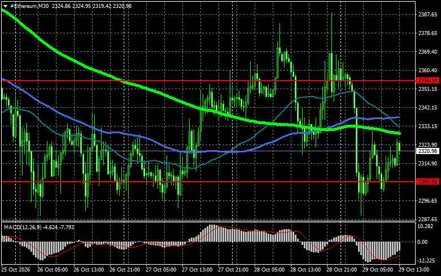This screenshot has height=276, width=441.
Task: Click the 2296.65 price scale value
Action: click(x=428, y=201)
